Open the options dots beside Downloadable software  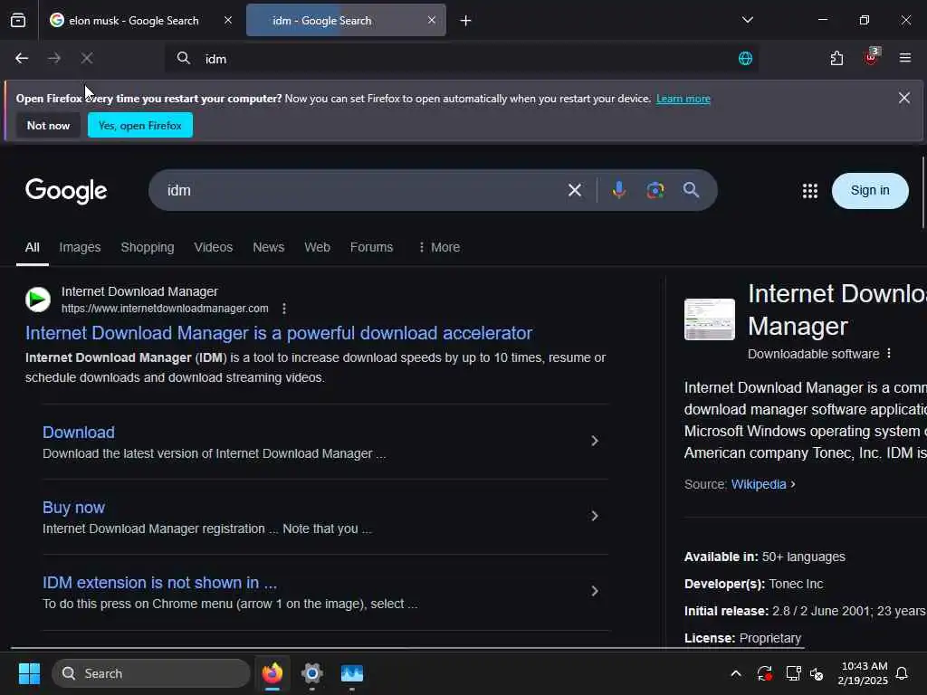pyautogui.click(x=889, y=354)
